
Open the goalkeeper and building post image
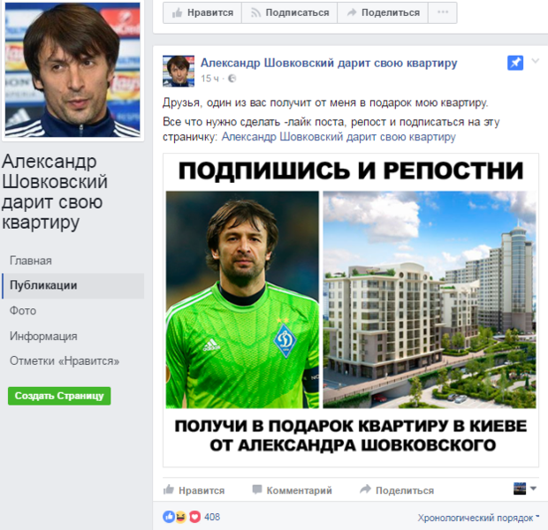point(351,310)
